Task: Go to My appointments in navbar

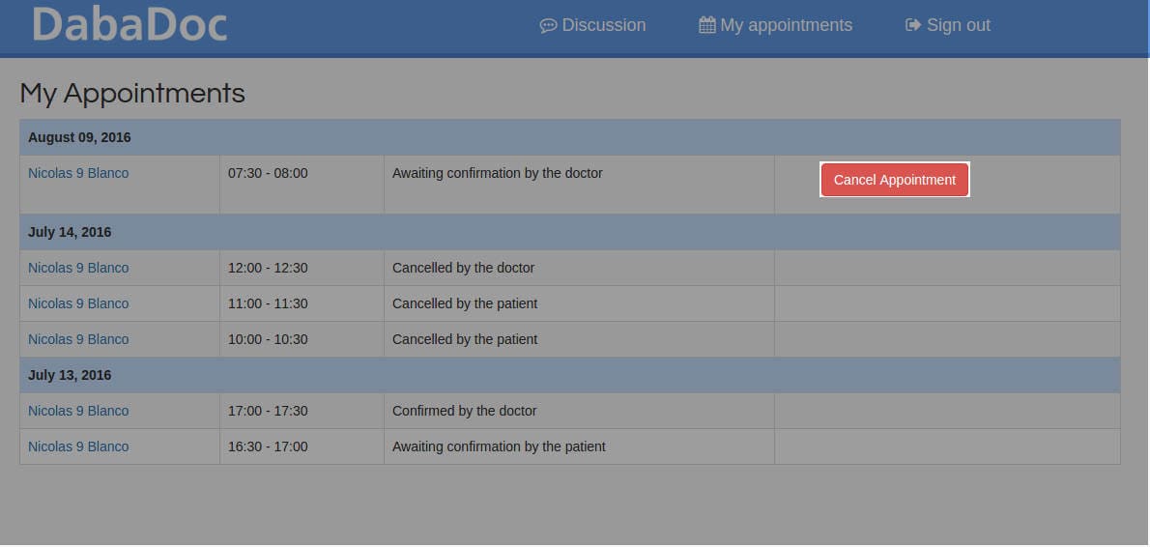Action: click(775, 26)
